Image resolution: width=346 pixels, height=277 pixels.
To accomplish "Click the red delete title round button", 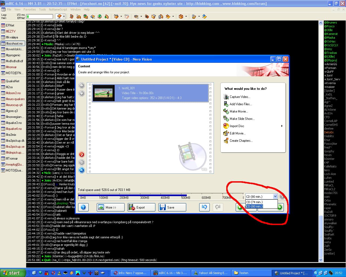I will [82, 154].
